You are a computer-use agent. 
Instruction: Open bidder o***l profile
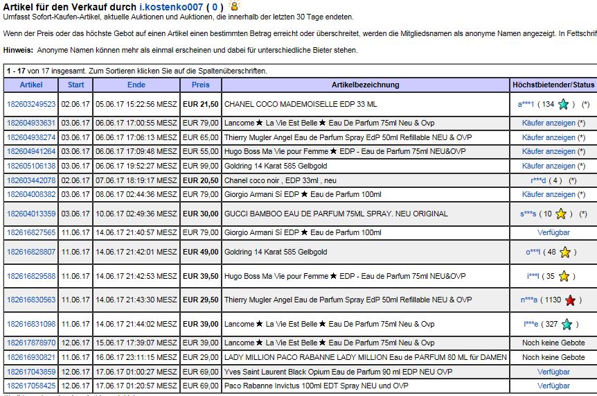(x=533, y=252)
